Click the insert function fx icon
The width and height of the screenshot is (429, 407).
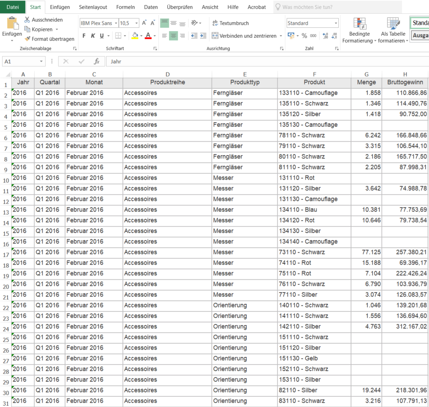(x=97, y=62)
